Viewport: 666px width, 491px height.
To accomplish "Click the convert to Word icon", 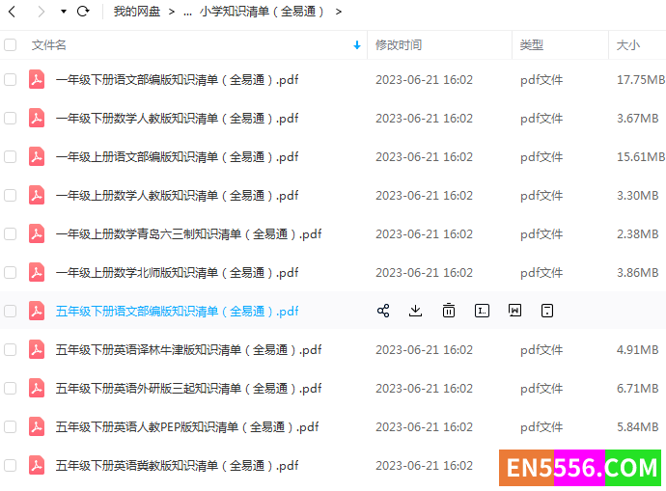I will point(514,311).
